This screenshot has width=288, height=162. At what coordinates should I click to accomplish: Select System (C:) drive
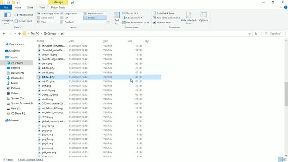click(15, 98)
